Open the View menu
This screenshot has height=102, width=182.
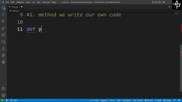28,2
